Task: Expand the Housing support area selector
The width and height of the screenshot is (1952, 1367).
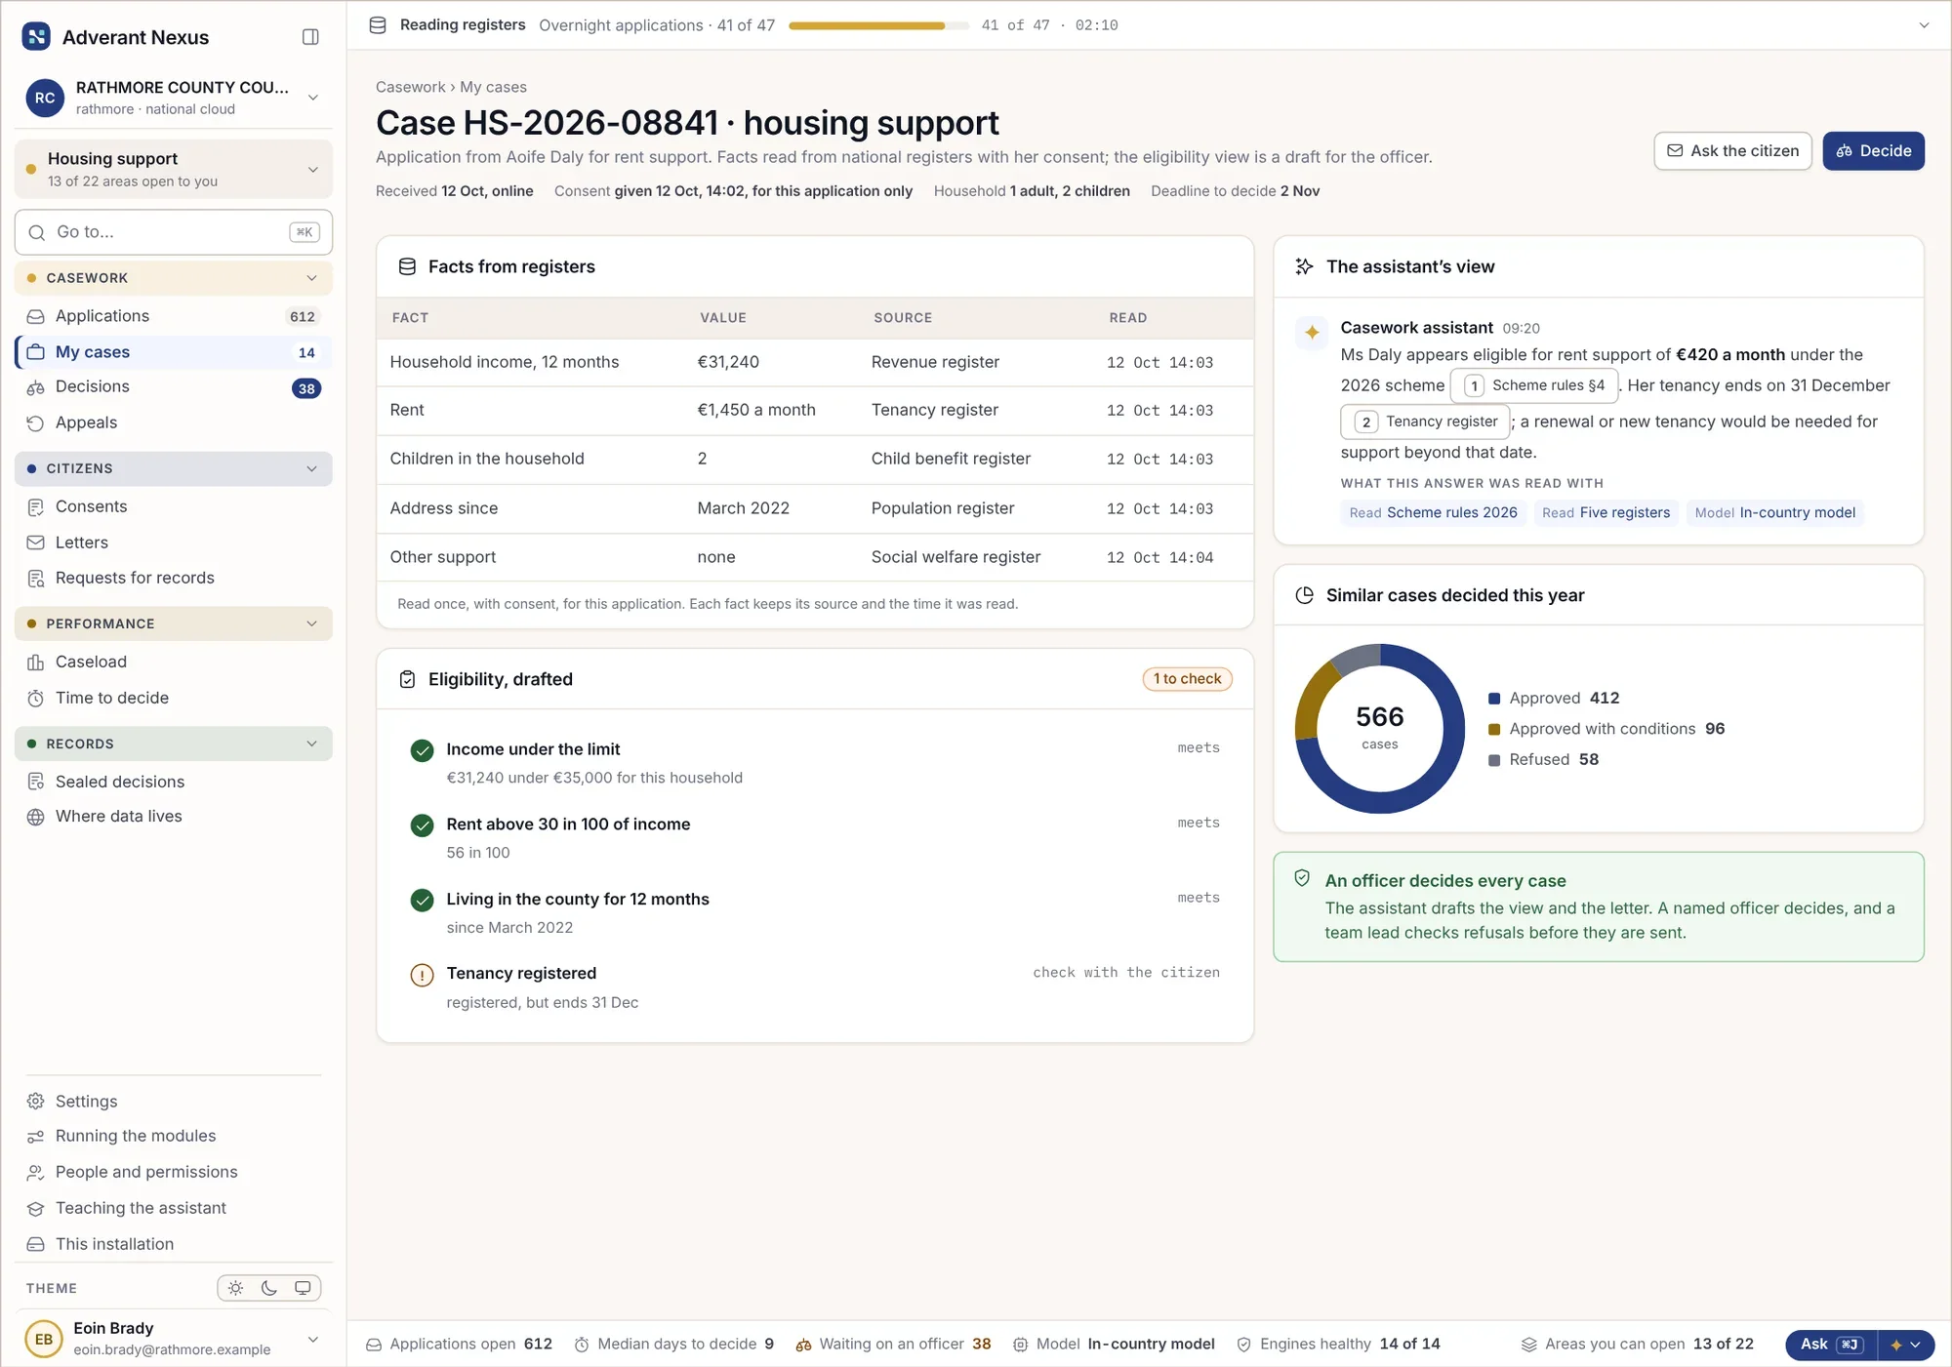Action: [x=174, y=169]
